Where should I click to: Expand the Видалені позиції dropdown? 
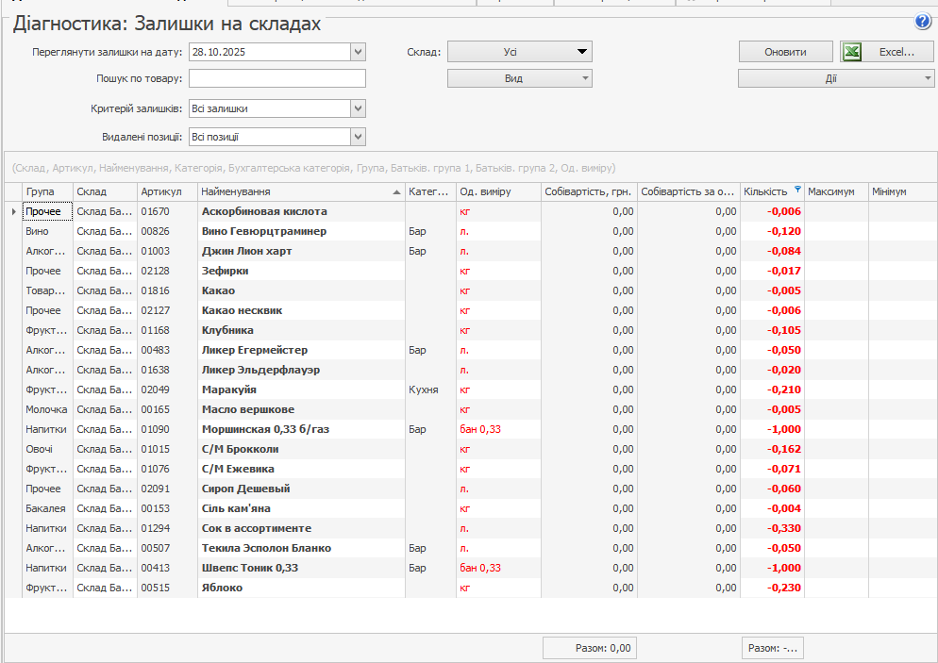358,137
